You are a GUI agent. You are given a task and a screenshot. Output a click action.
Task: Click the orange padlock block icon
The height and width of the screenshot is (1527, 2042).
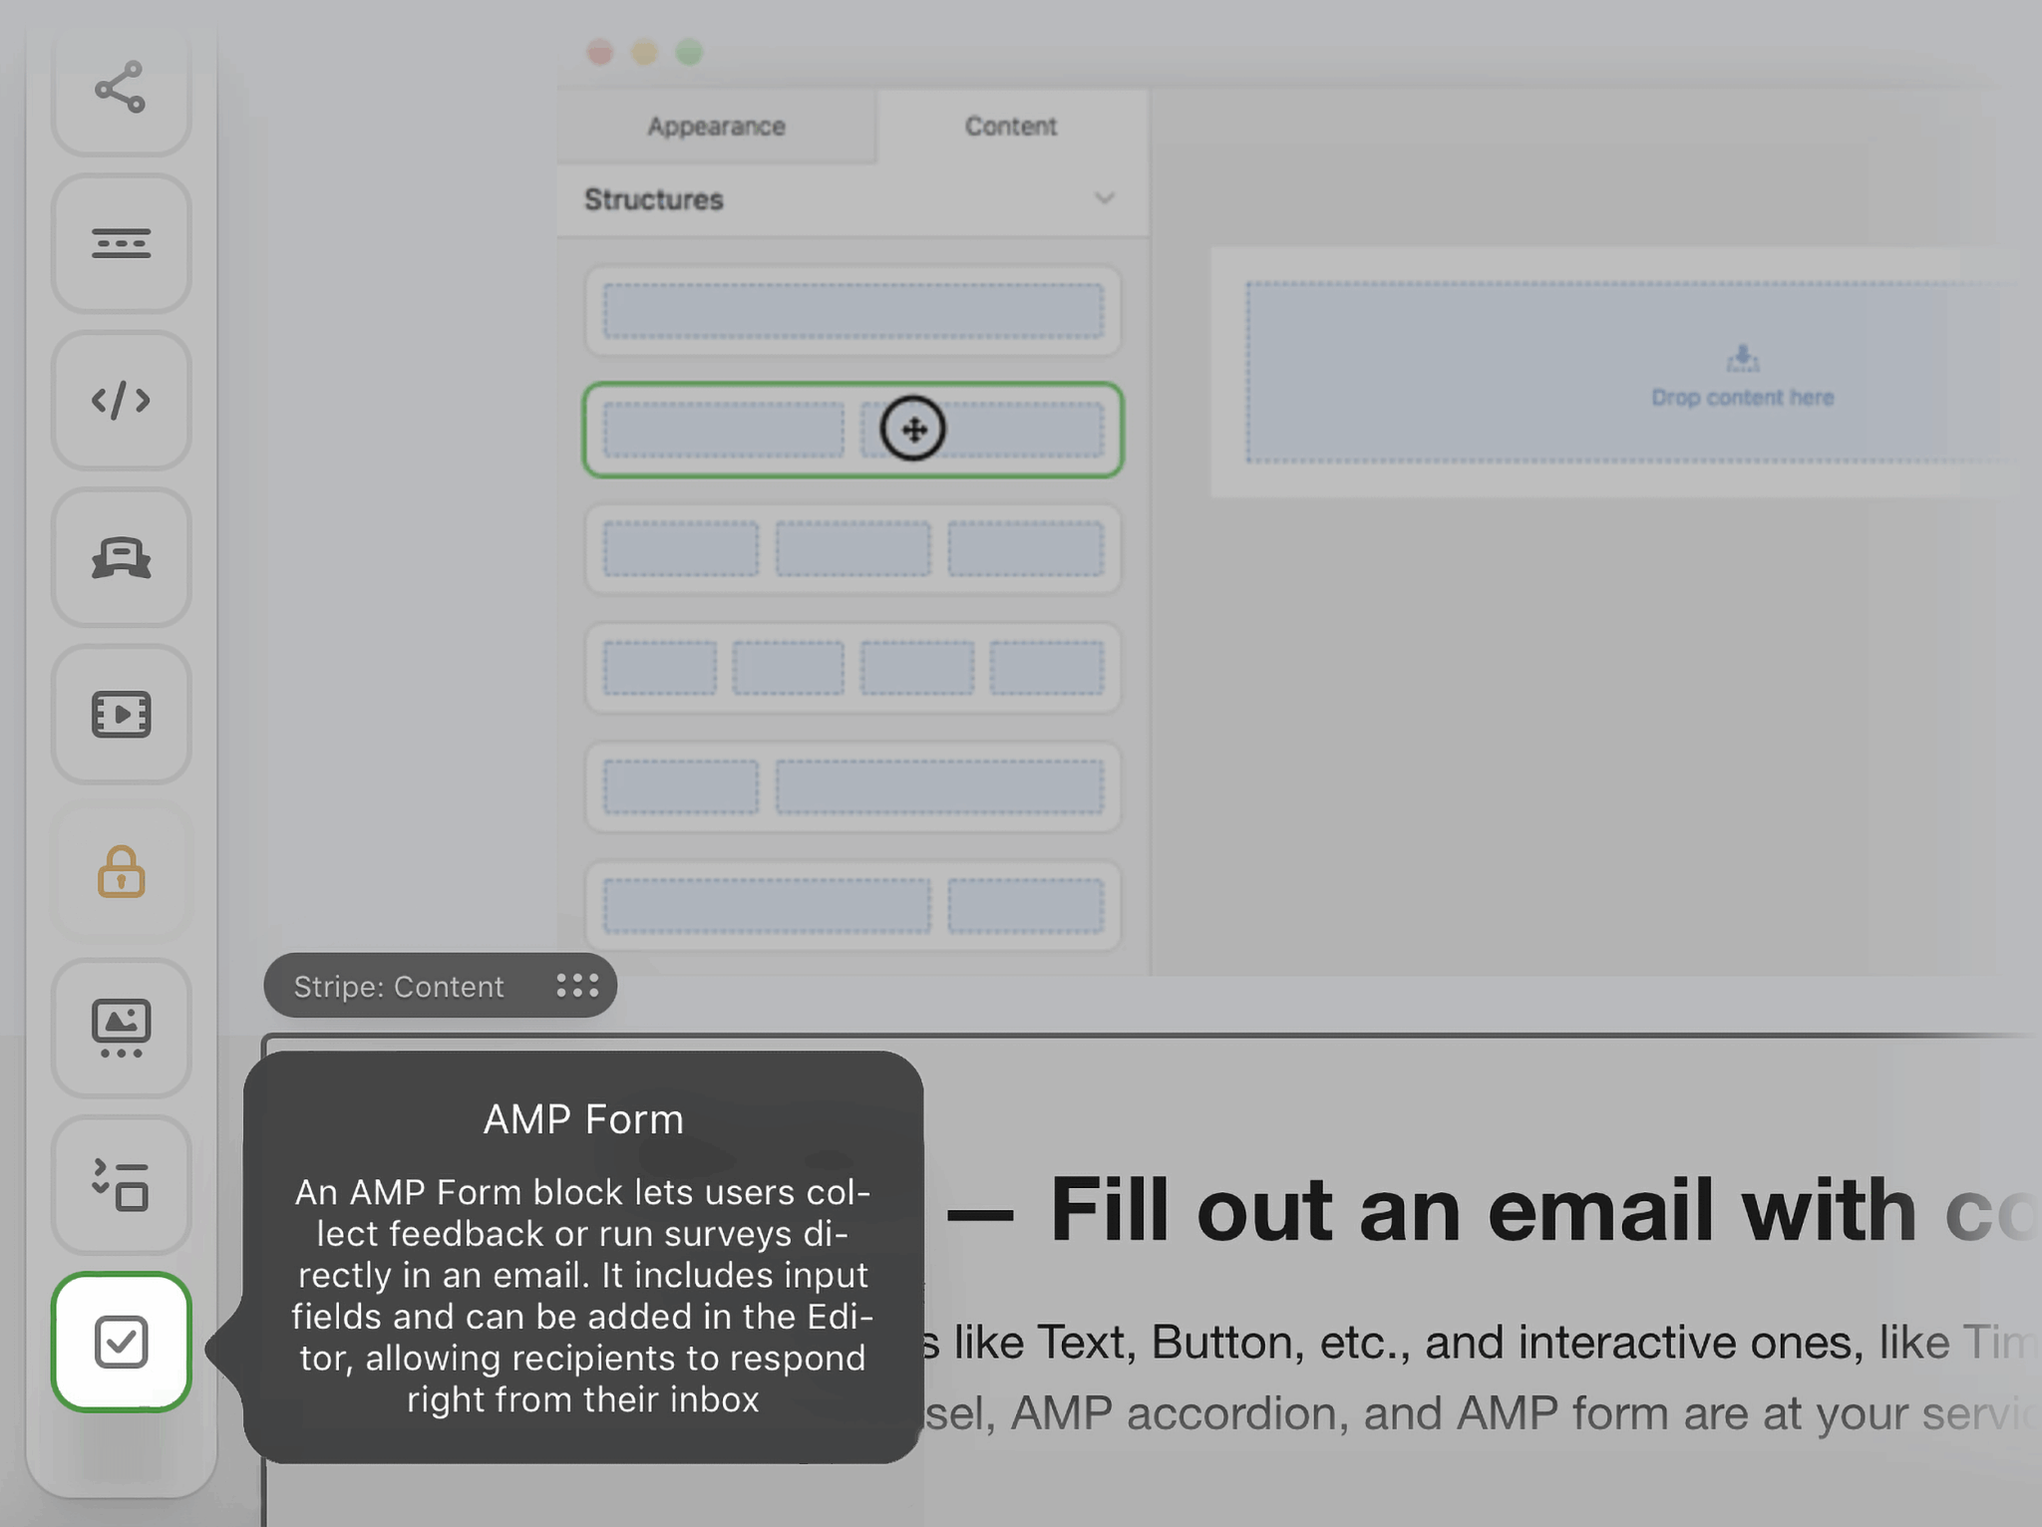(x=121, y=872)
